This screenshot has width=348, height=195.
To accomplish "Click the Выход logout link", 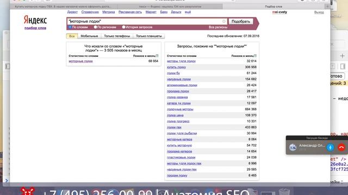I will (319, 12).
